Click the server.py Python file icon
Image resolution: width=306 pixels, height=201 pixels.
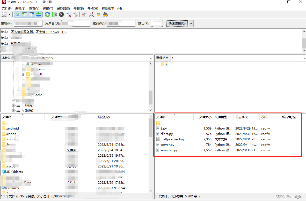click(x=158, y=145)
